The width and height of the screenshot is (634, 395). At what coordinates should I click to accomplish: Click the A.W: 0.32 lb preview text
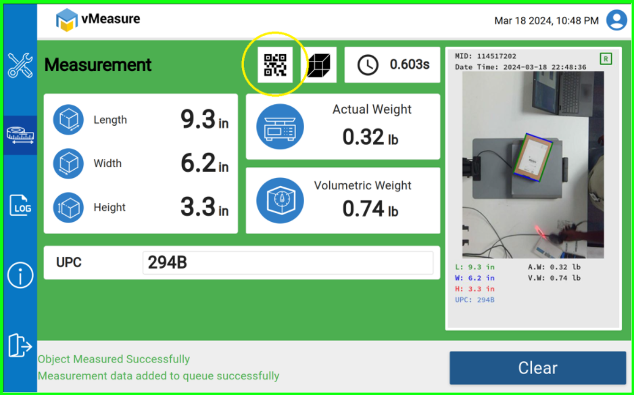tap(554, 267)
